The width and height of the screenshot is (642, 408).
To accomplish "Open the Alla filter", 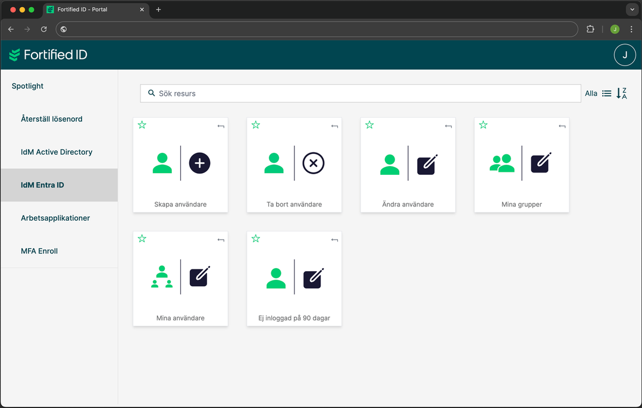I will point(591,93).
